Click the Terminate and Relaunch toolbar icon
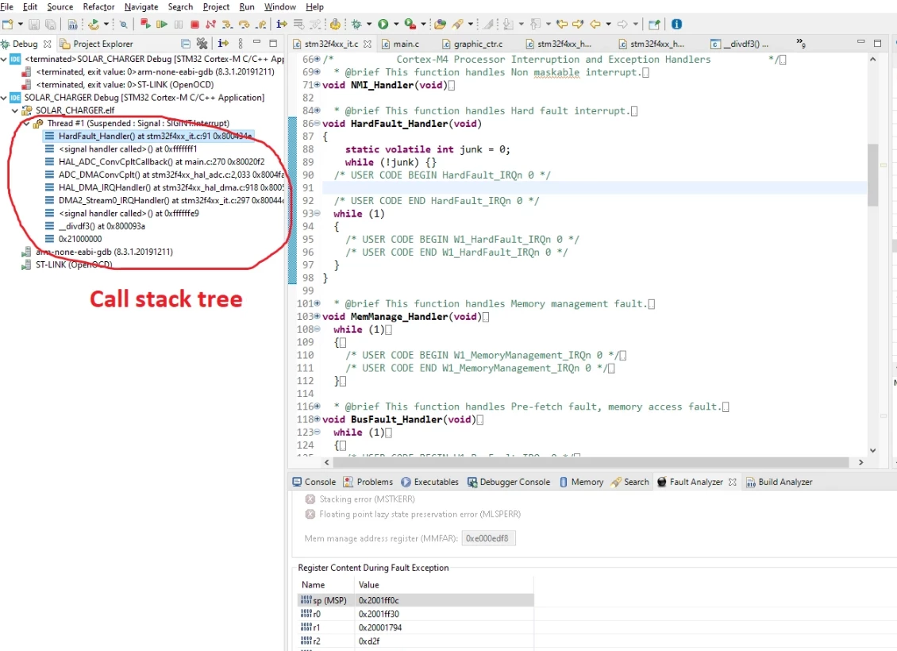The width and height of the screenshot is (897, 651). (145, 24)
